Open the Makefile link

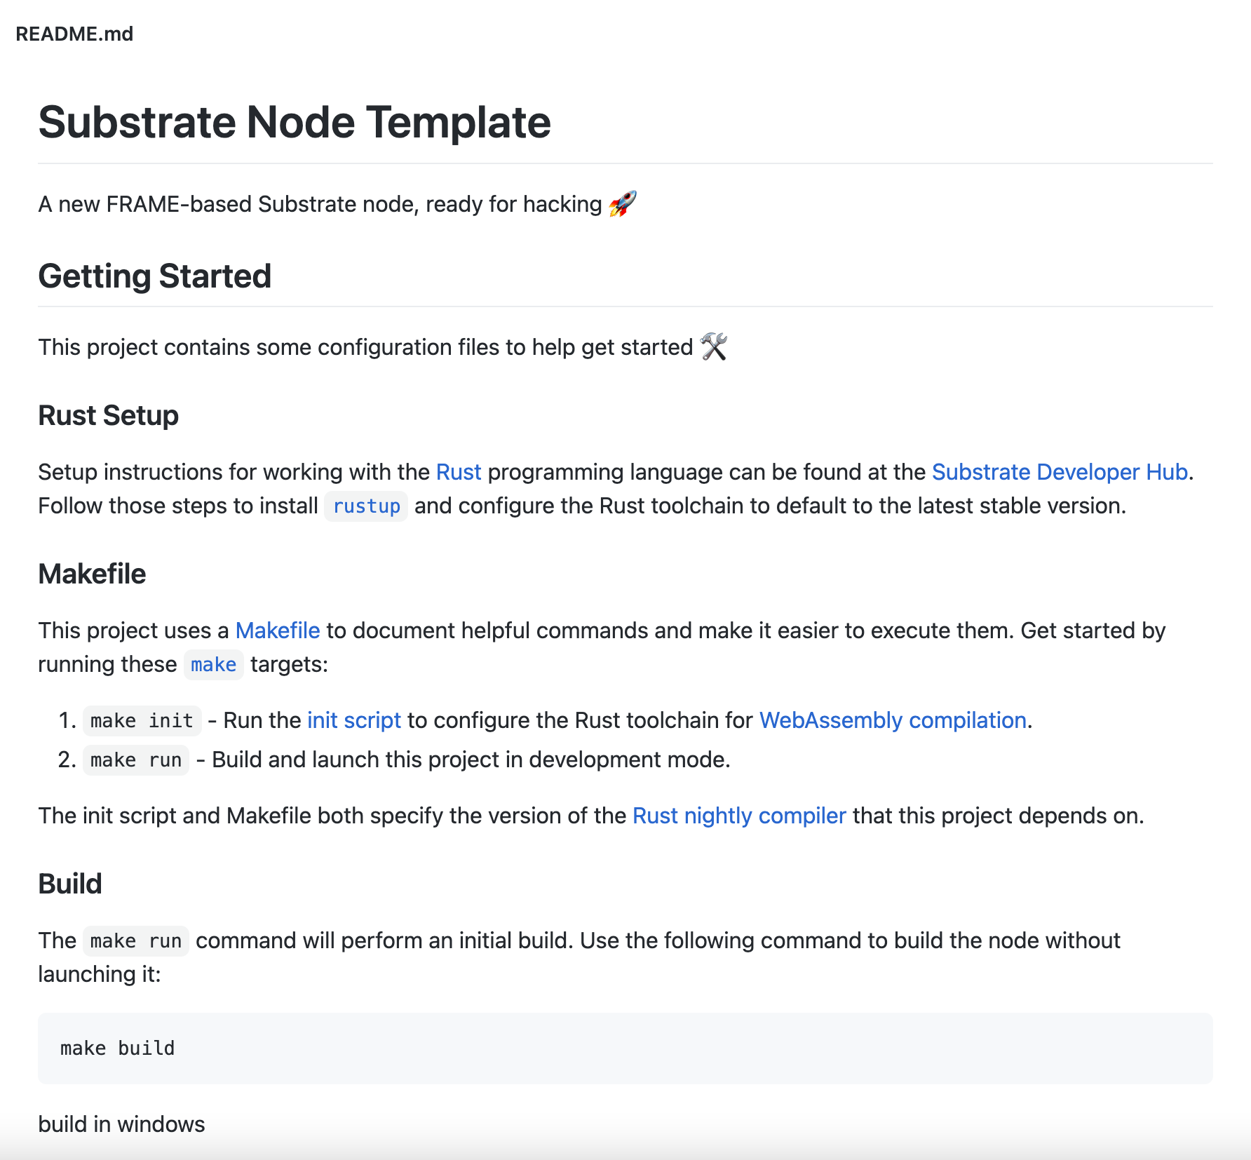[278, 630]
